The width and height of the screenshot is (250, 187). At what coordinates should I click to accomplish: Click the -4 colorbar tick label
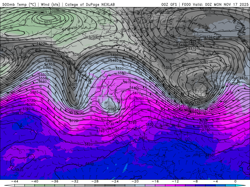pyautogui.click(x=216, y=181)
